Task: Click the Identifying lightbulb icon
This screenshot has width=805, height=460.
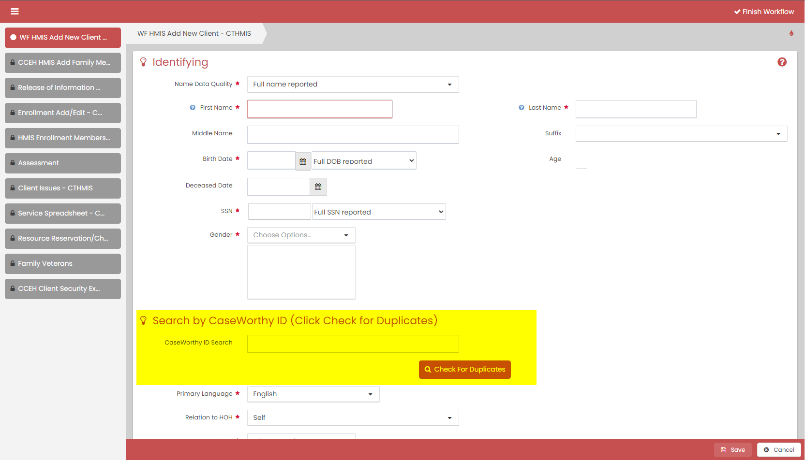Action: pyautogui.click(x=143, y=62)
